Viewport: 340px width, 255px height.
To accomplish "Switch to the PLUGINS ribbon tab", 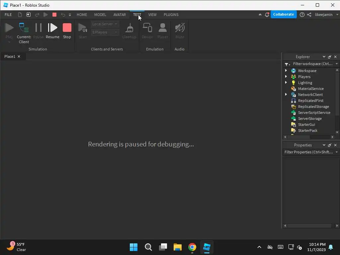I will click(x=171, y=15).
